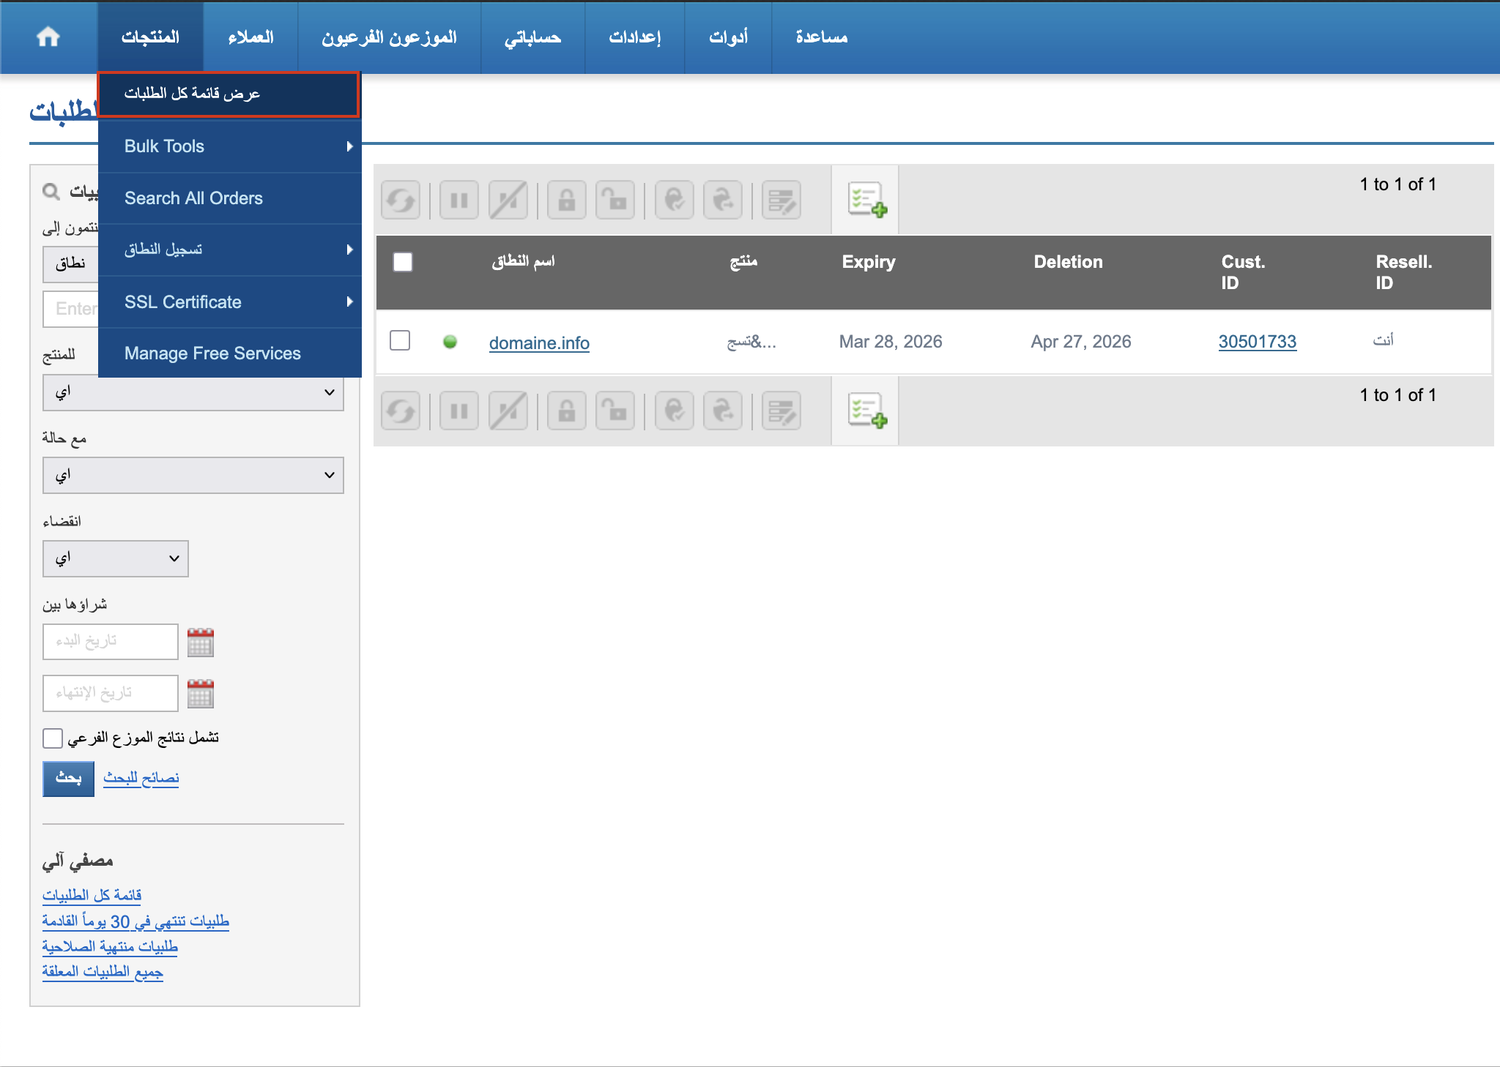Open the إعدادات menu
The image size is (1500, 1067).
634,37
